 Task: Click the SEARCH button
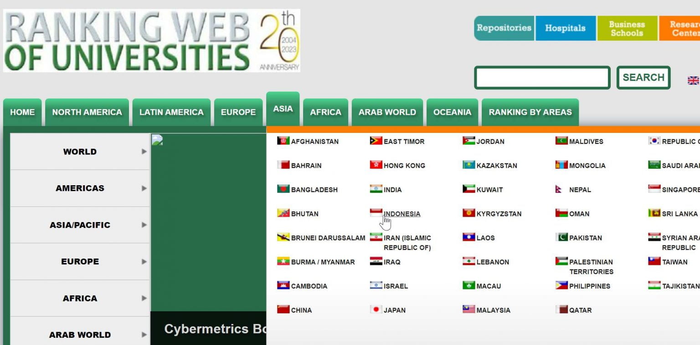643,77
